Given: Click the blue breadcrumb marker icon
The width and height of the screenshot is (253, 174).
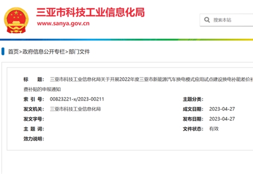Looking at the screenshot, I should 3,52.
